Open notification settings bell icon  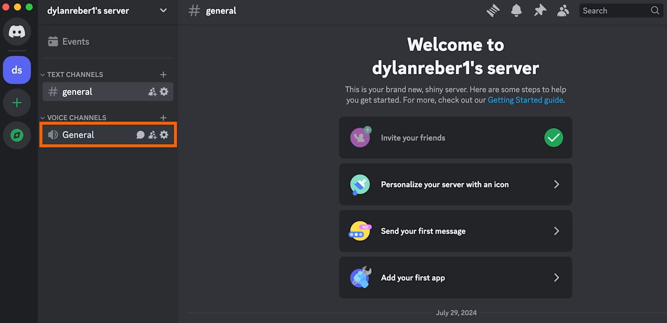point(516,10)
